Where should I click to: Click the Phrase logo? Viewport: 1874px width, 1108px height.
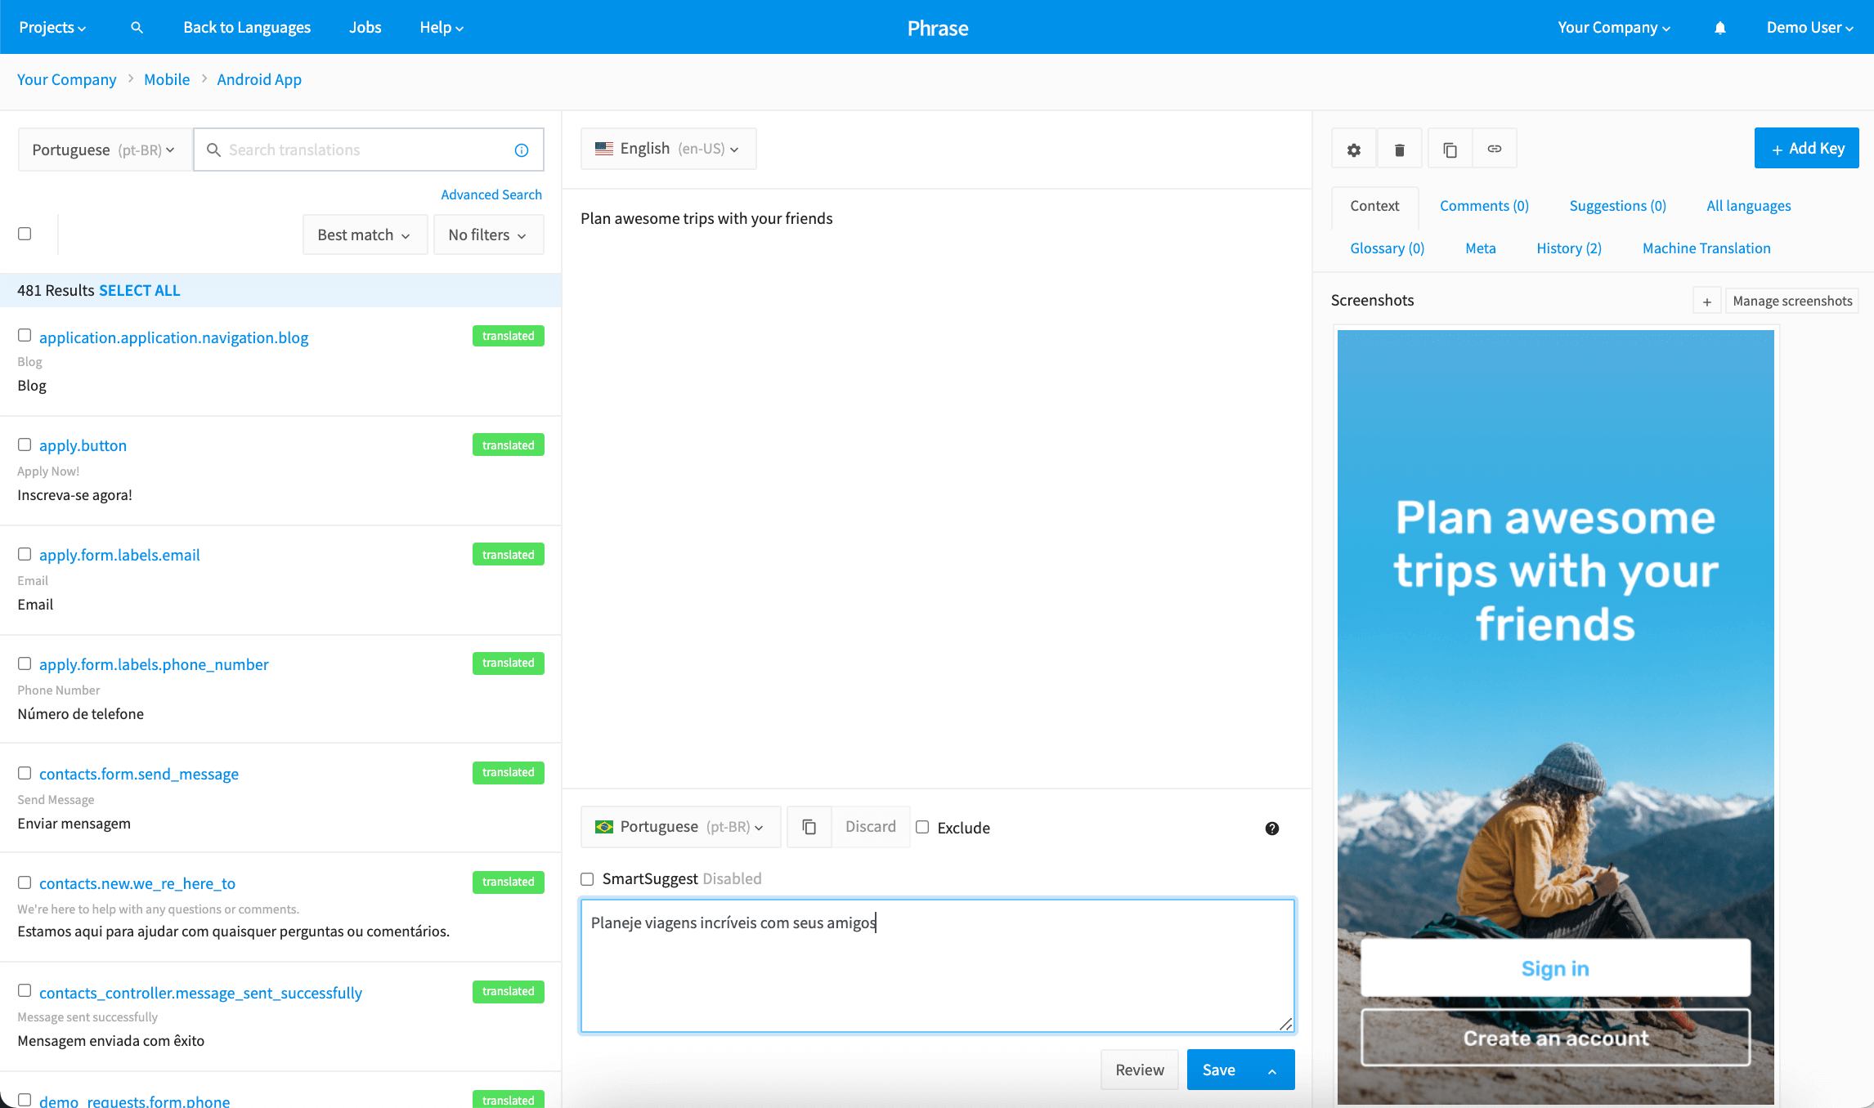[x=938, y=28]
